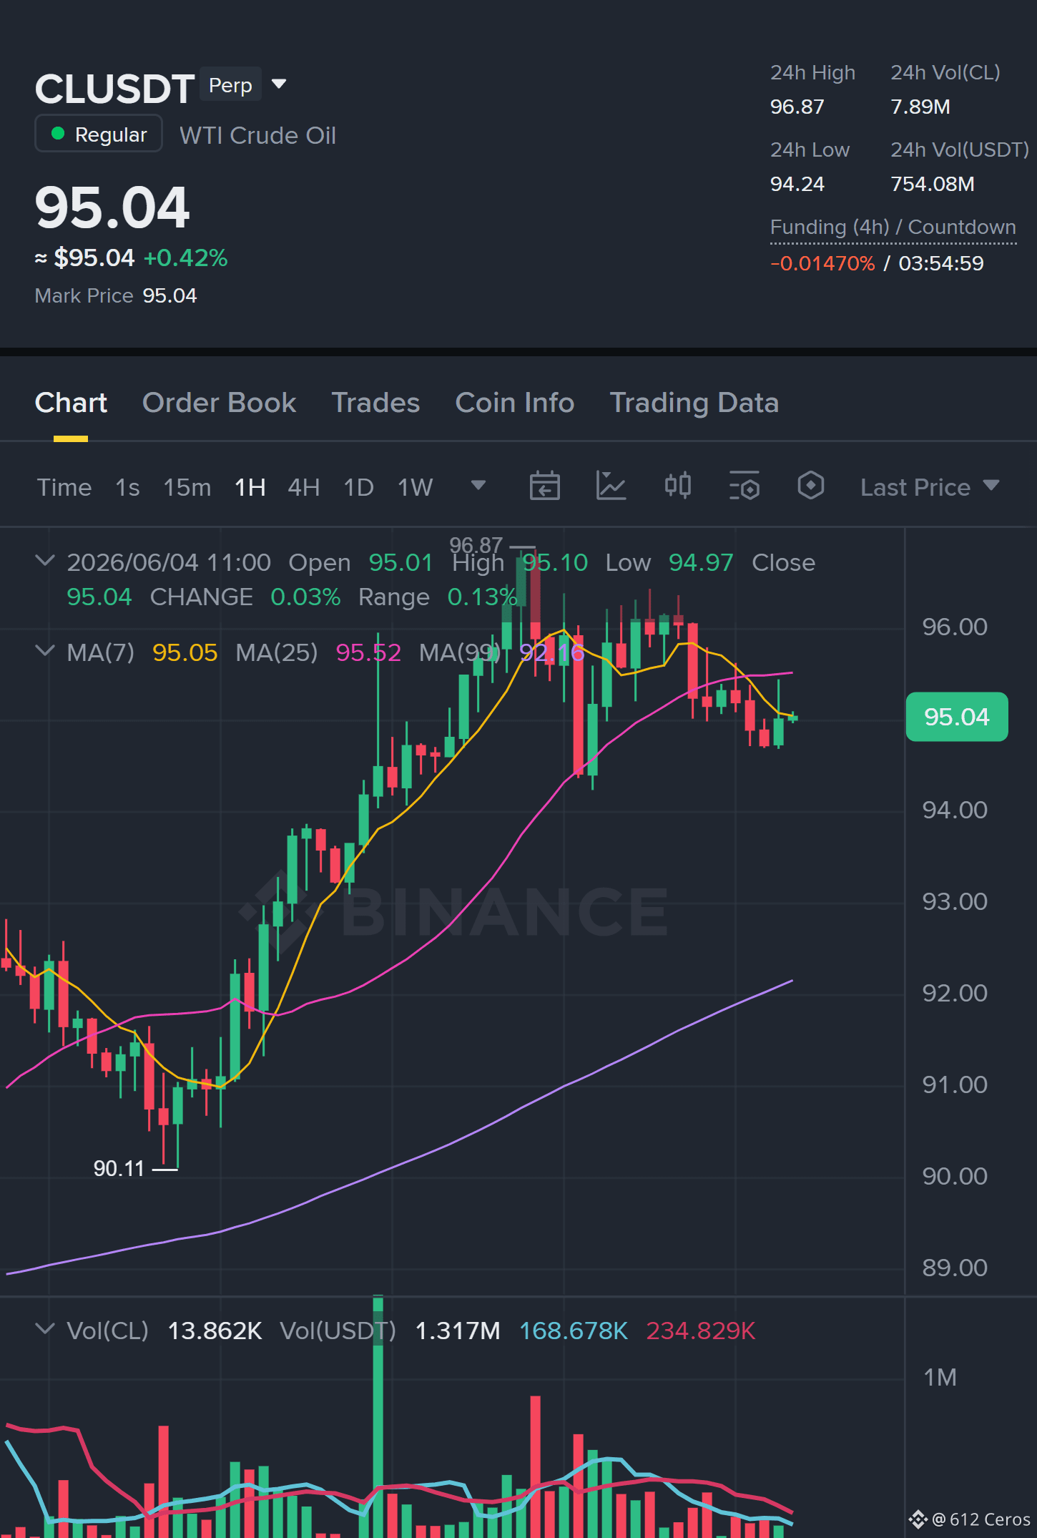Open the chart indicators line-graph icon
Viewport: 1037px width, 1538px height.
pos(611,486)
